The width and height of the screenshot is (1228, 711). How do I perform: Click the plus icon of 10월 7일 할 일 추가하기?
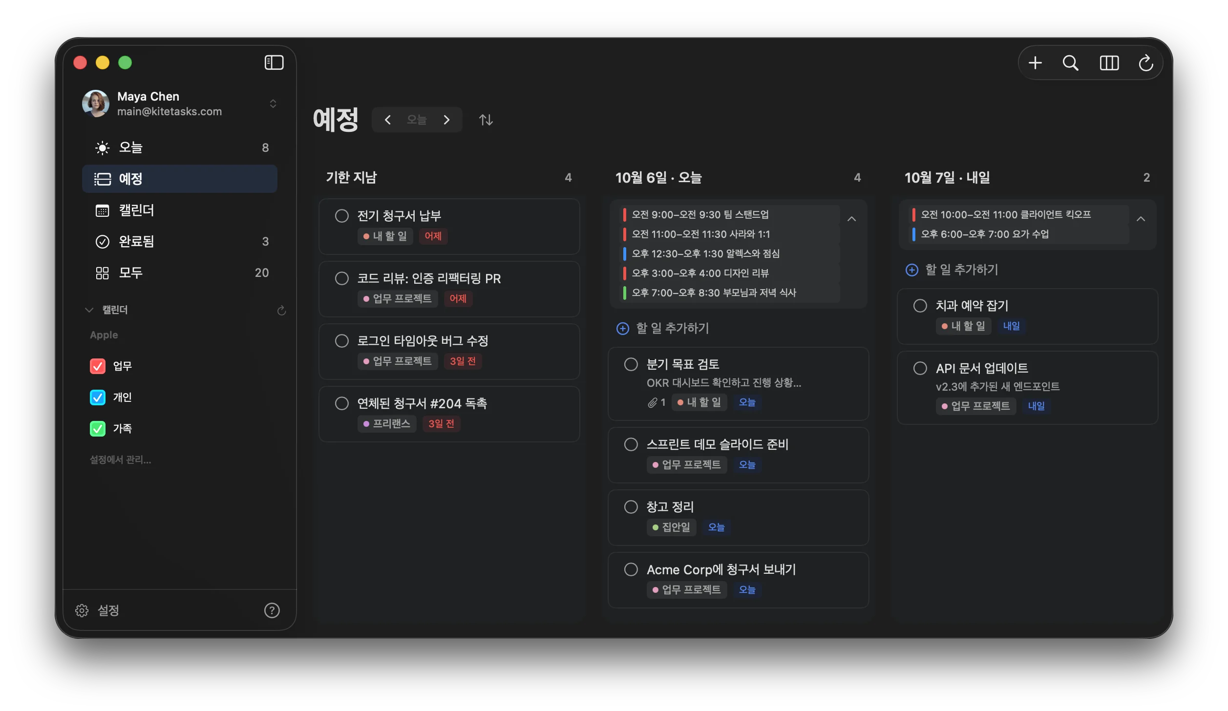coord(911,270)
